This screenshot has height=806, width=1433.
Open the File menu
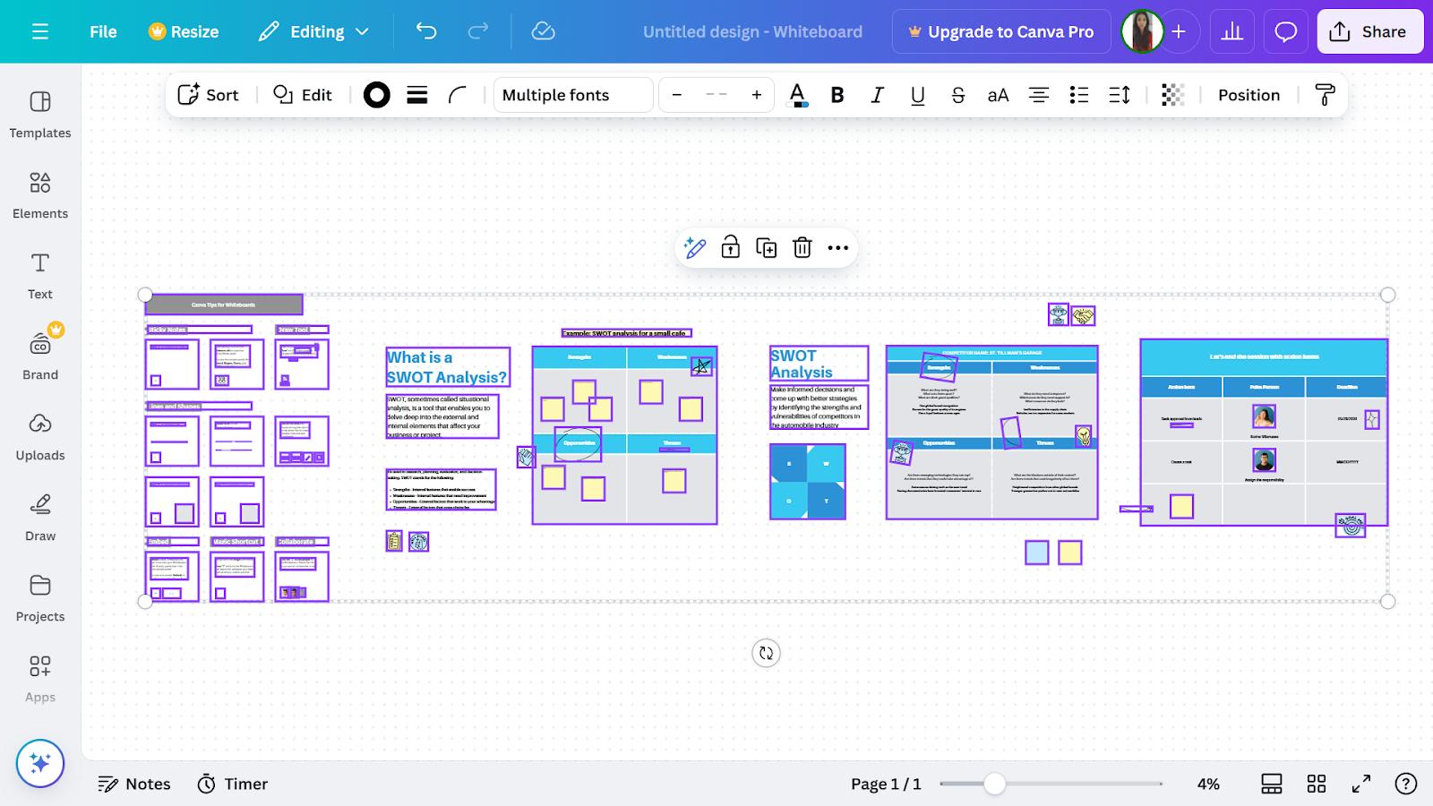coord(103,32)
